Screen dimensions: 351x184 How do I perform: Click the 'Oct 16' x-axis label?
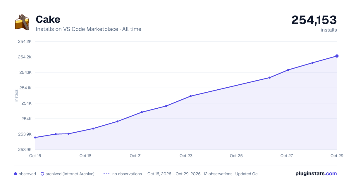click(x=35, y=156)
